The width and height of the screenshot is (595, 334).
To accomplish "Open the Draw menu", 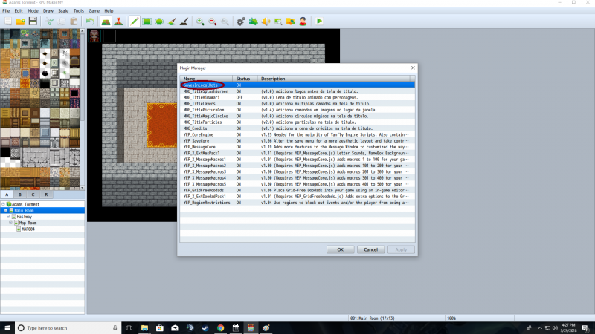I will (x=48, y=11).
